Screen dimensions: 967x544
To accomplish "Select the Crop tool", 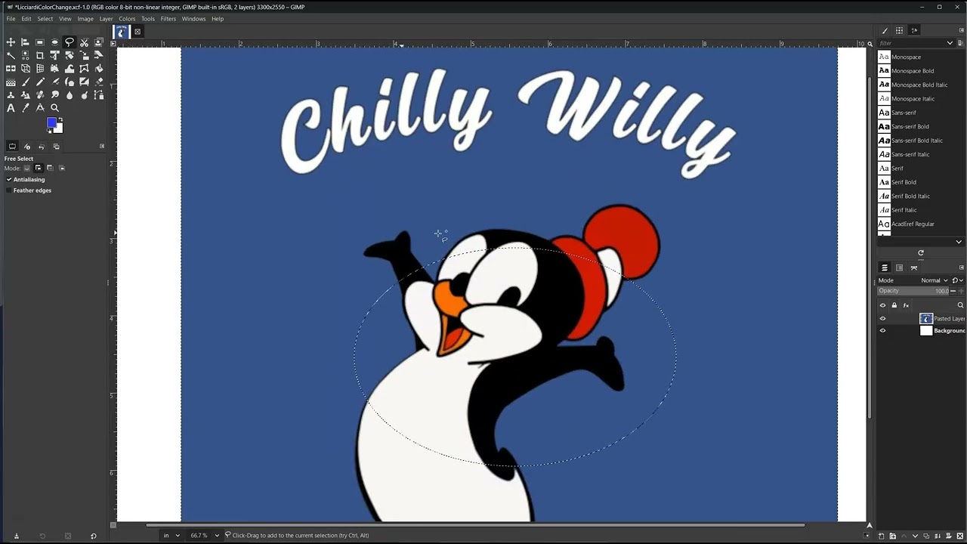I will [40, 55].
